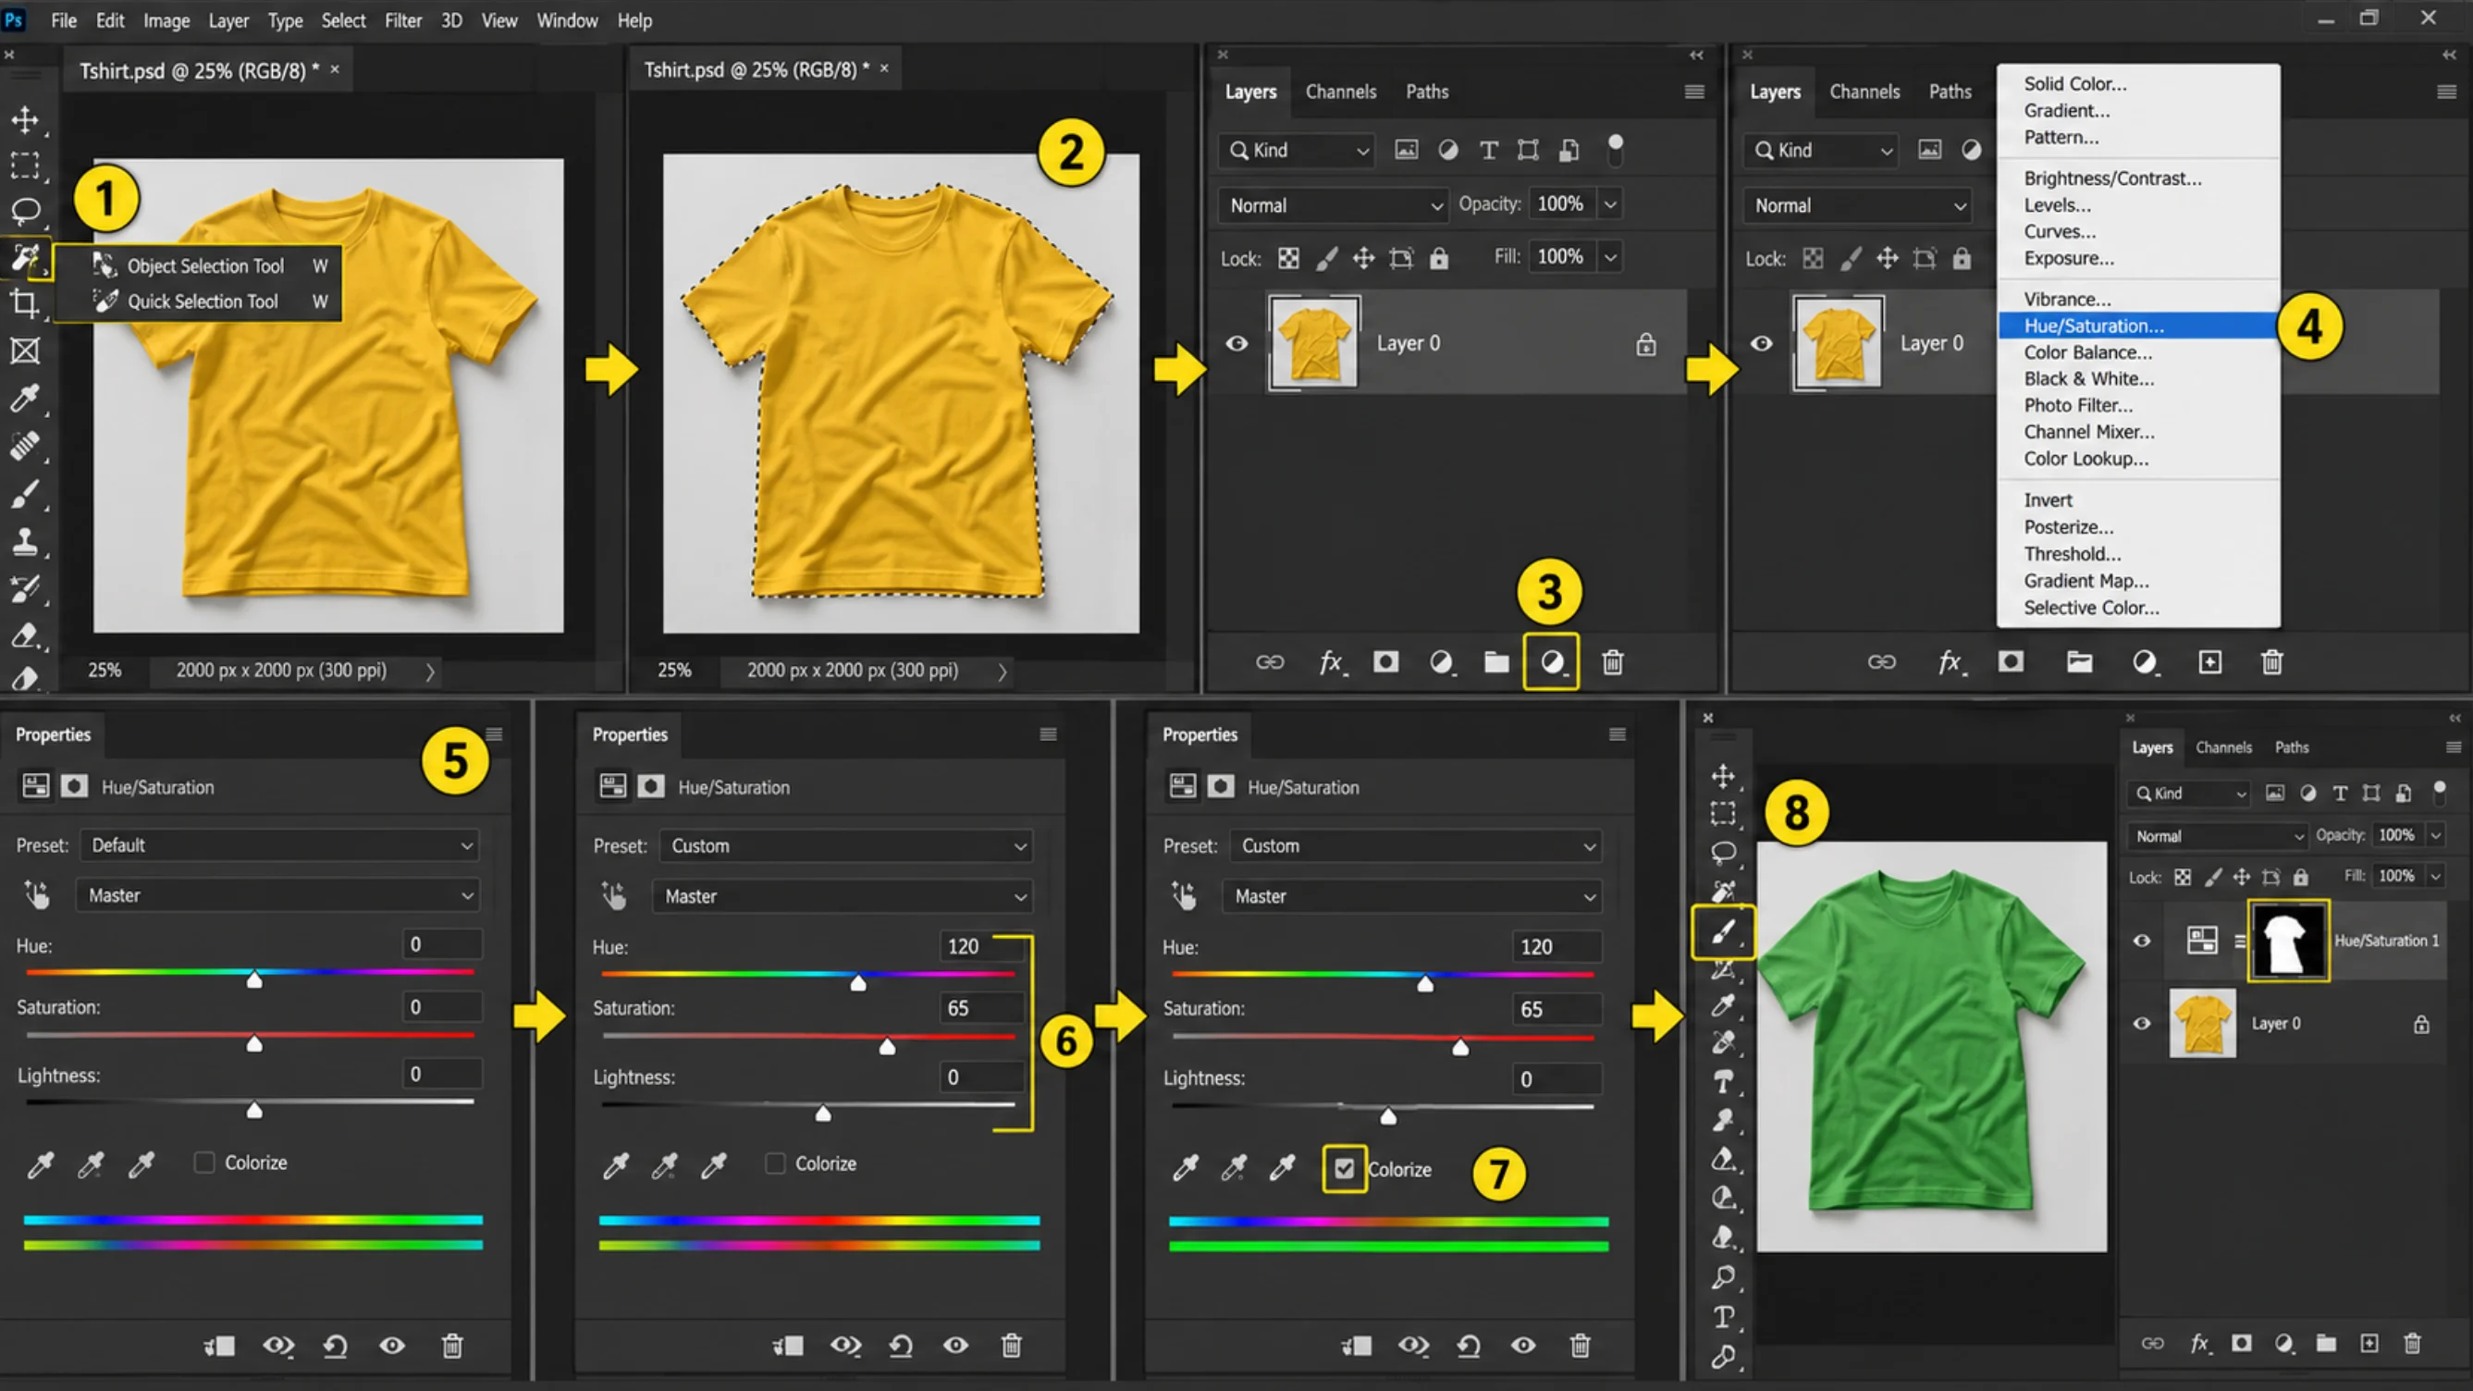Image resolution: width=2473 pixels, height=1391 pixels.
Task: Toggle the layer filter switch in Hue/Saturation 1 Layers panel
Action: coord(2440,792)
